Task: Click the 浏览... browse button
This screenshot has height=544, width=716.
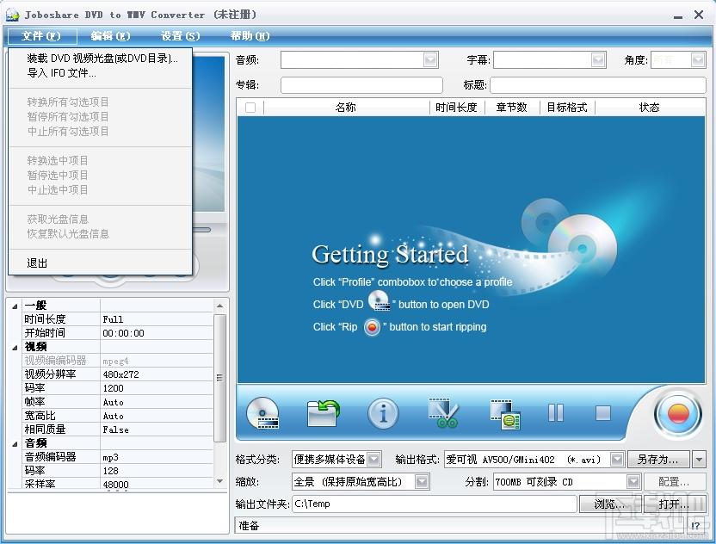Action: pyautogui.click(x=610, y=504)
